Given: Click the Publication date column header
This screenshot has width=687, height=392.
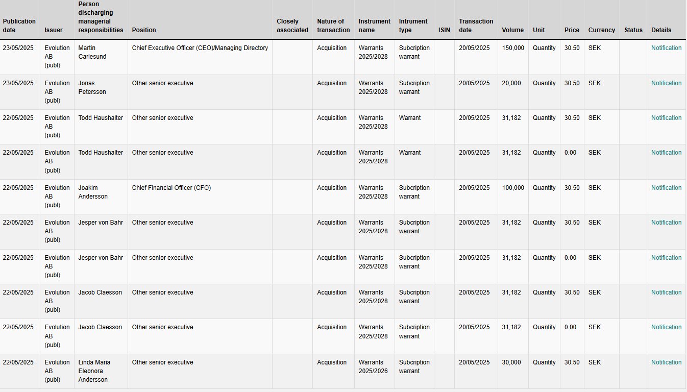Looking at the screenshot, I should (19, 26).
